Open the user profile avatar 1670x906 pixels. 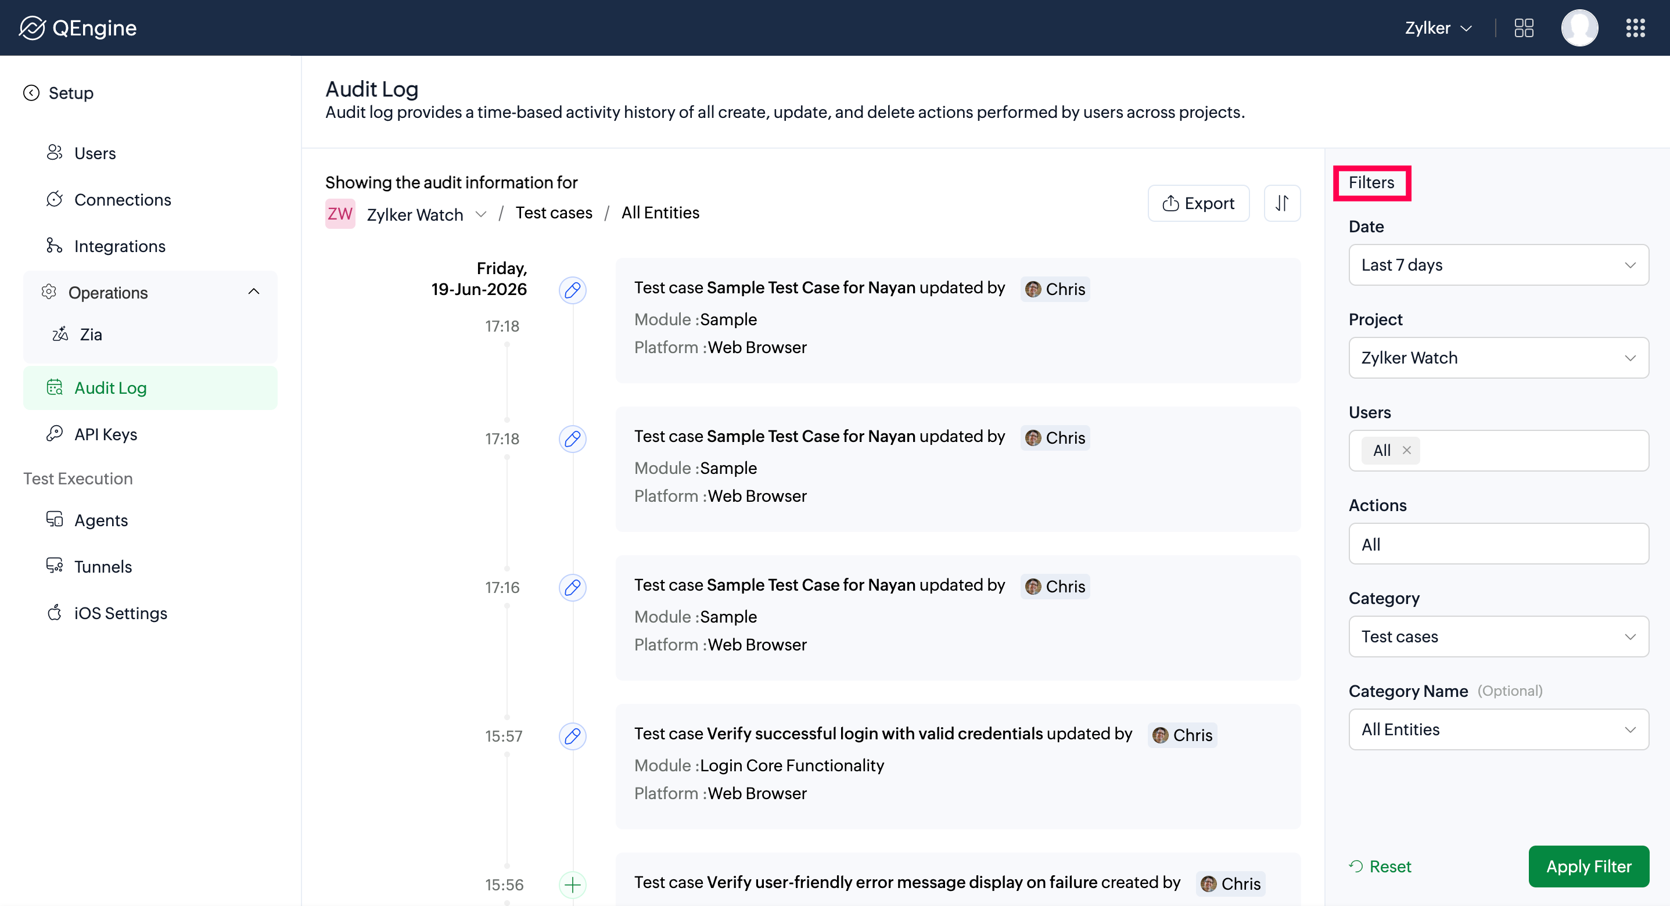click(x=1579, y=28)
